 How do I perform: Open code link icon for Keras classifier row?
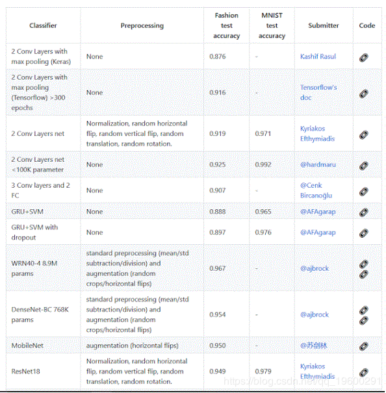[364, 57]
